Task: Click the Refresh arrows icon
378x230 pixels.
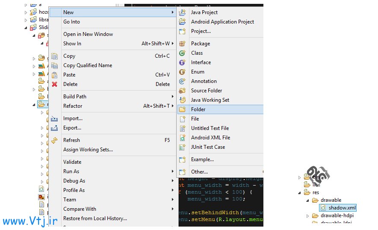Action: (x=54, y=140)
